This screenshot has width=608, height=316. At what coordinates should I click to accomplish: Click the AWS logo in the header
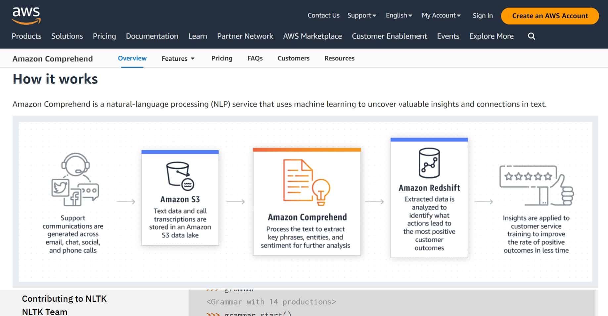(26, 15)
